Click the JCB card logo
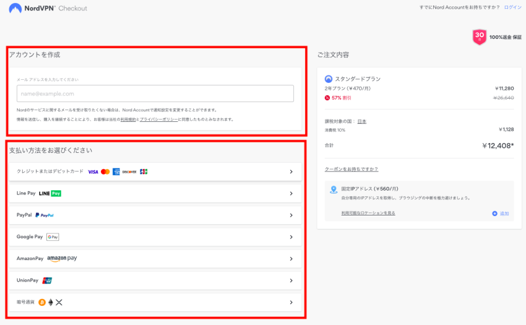526x325 pixels. click(x=144, y=171)
